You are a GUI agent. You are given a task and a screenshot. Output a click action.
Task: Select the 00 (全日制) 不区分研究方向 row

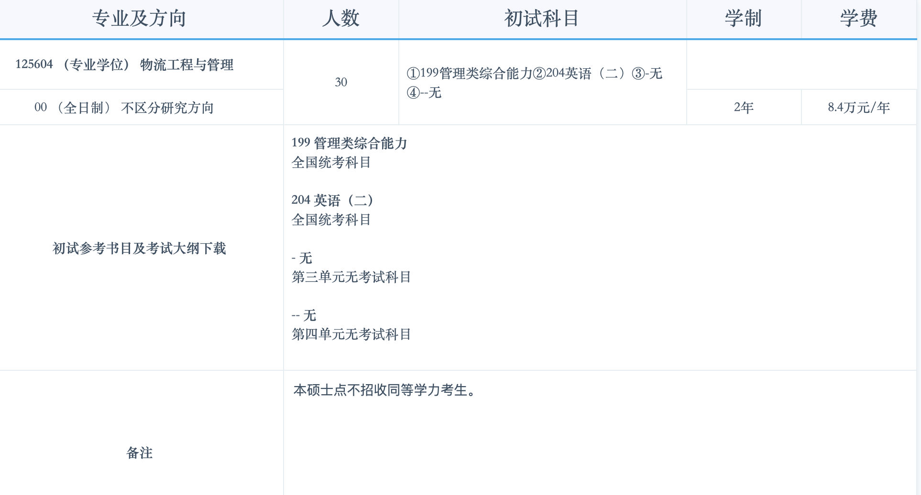pyautogui.click(x=124, y=108)
